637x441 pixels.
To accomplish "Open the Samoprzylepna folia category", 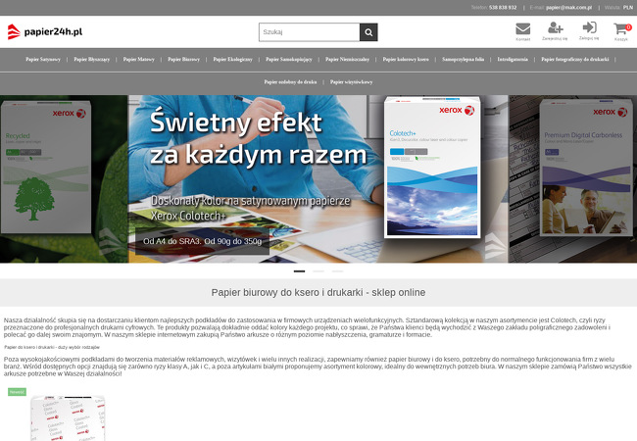I will click(464, 59).
